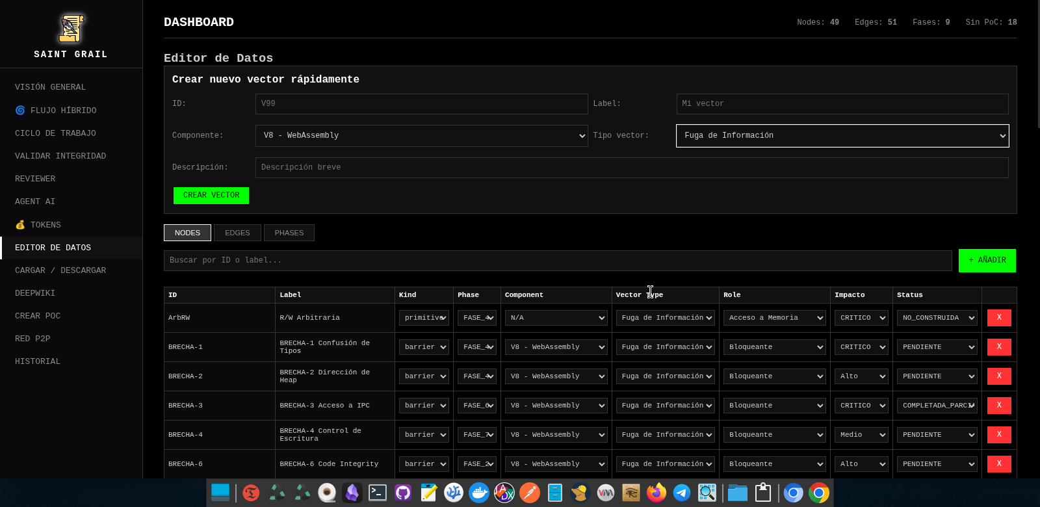The width and height of the screenshot is (1040, 507).
Task: Open the blue folder file manager
Action: (x=738, y=493)
